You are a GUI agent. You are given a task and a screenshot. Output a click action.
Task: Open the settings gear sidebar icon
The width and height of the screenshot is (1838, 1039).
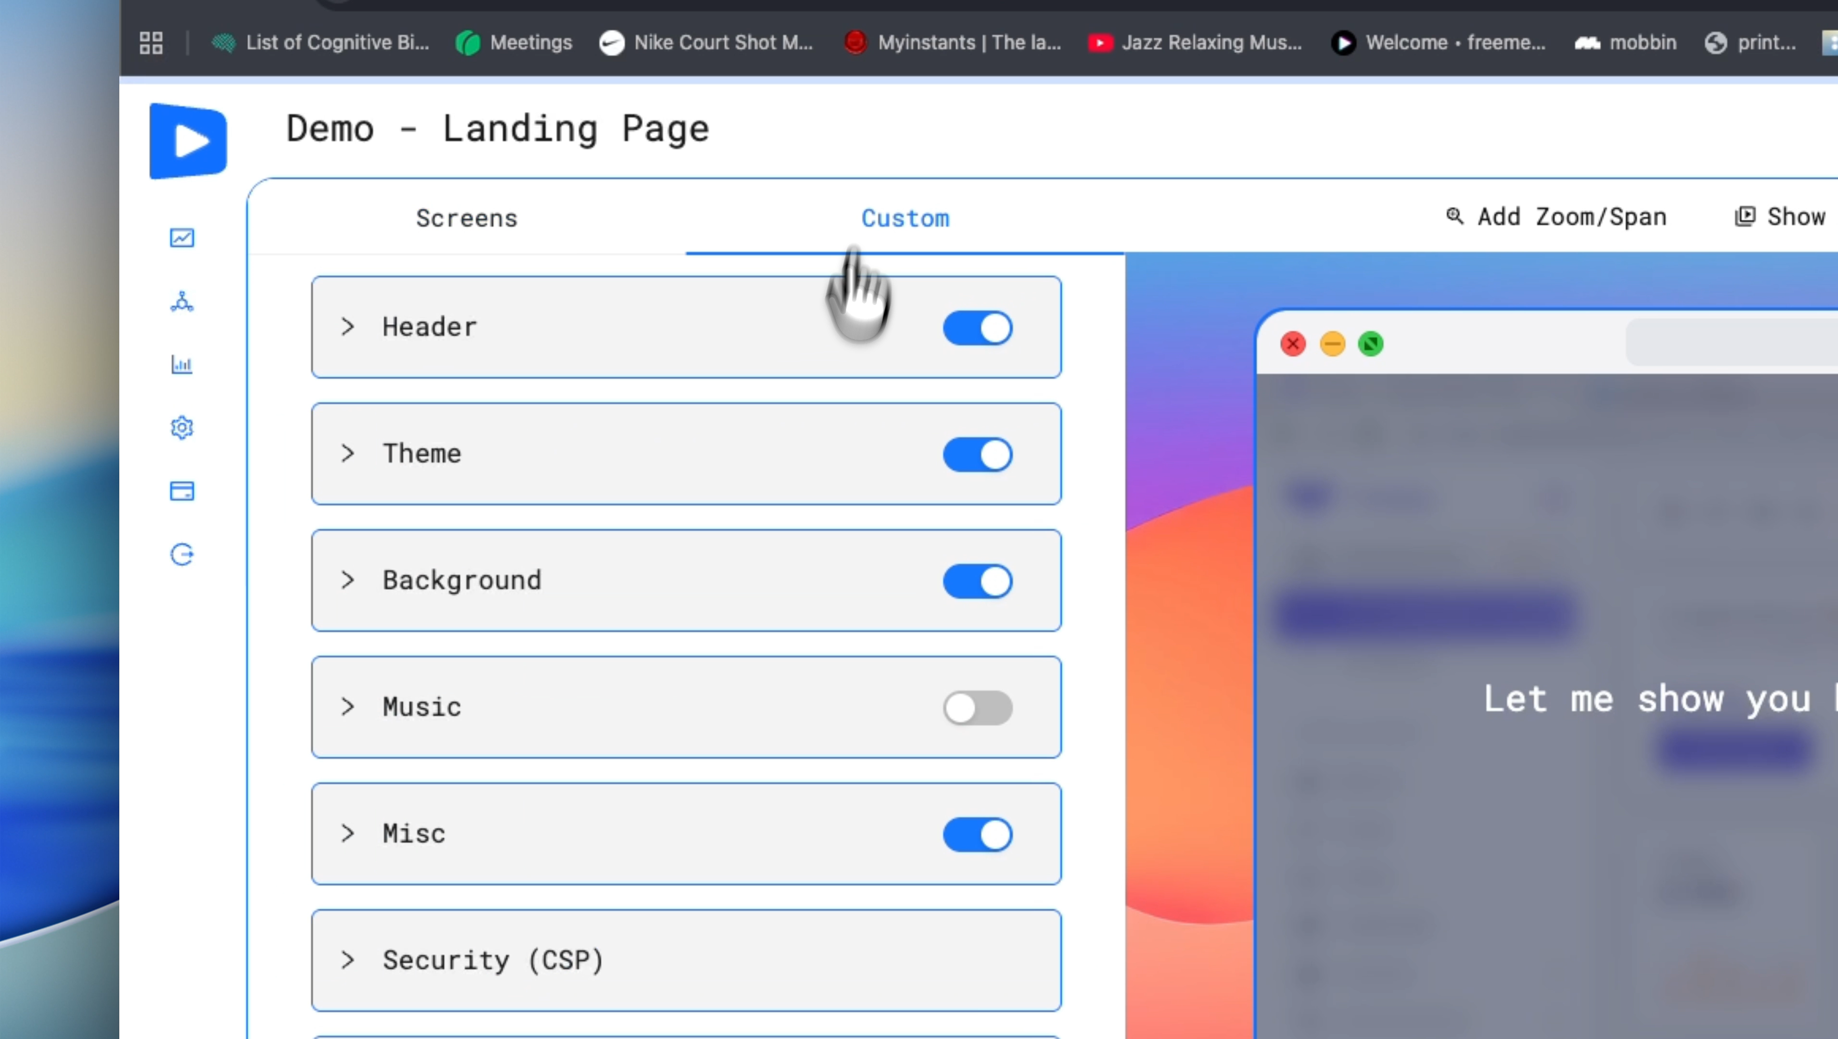tap(182, 428)
